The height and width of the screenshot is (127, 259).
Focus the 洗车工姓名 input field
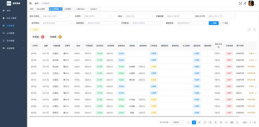(x=55, y=16)
